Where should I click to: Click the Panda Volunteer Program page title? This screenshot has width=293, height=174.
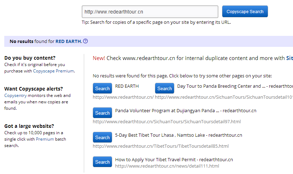coord(186,111)
